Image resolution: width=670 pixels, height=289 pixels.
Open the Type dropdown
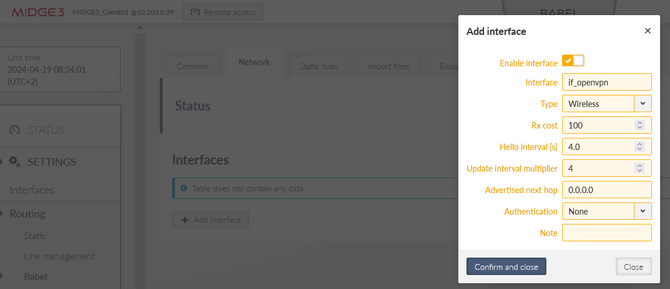642,104
